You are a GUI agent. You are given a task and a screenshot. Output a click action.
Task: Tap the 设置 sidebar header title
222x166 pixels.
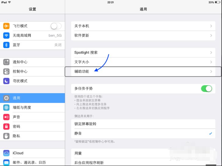click(x=32, y=9)
